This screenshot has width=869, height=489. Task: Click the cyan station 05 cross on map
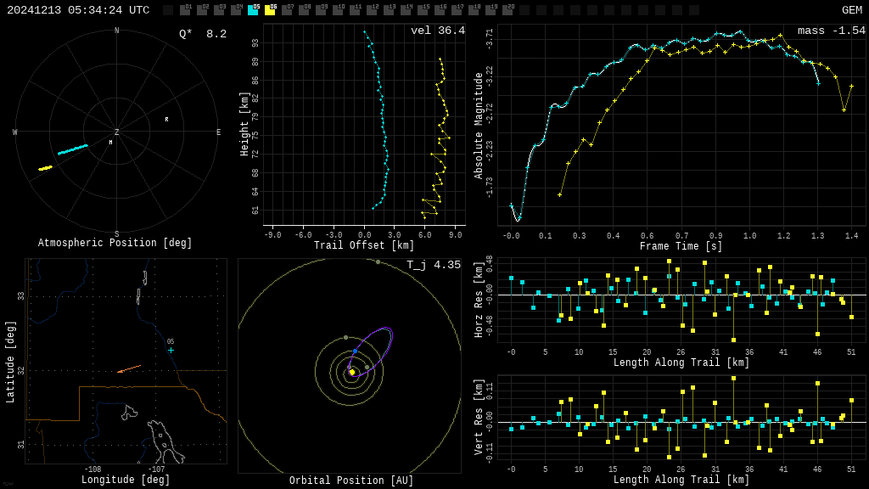[x=171, y=350]
